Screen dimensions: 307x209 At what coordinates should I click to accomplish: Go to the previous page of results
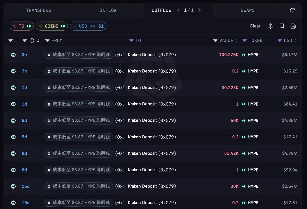click(x=179, y=10)
